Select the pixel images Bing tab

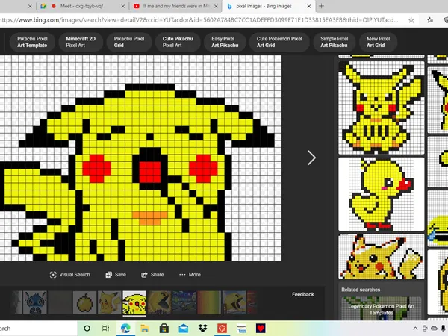[x=269, y=6]
